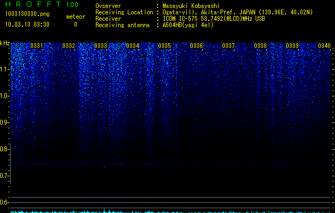Click the Receiving Location label
Image resolution: width=335 pixels, height=213 pixels.
coord(124,12)
